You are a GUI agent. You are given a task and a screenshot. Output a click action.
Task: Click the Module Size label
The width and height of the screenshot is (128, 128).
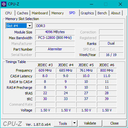[x=23, y=32]
